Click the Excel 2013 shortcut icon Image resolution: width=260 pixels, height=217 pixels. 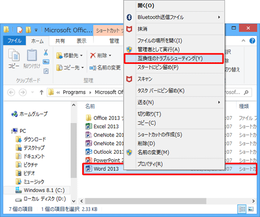[88, 126]
